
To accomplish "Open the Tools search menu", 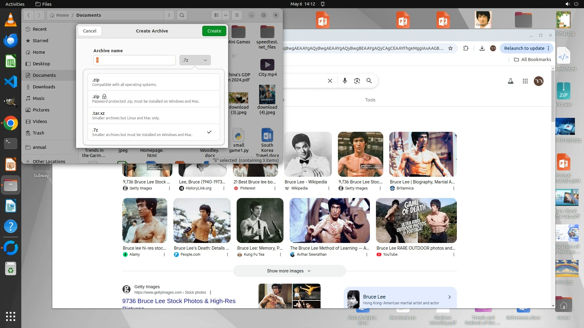I will pos(370,100).
